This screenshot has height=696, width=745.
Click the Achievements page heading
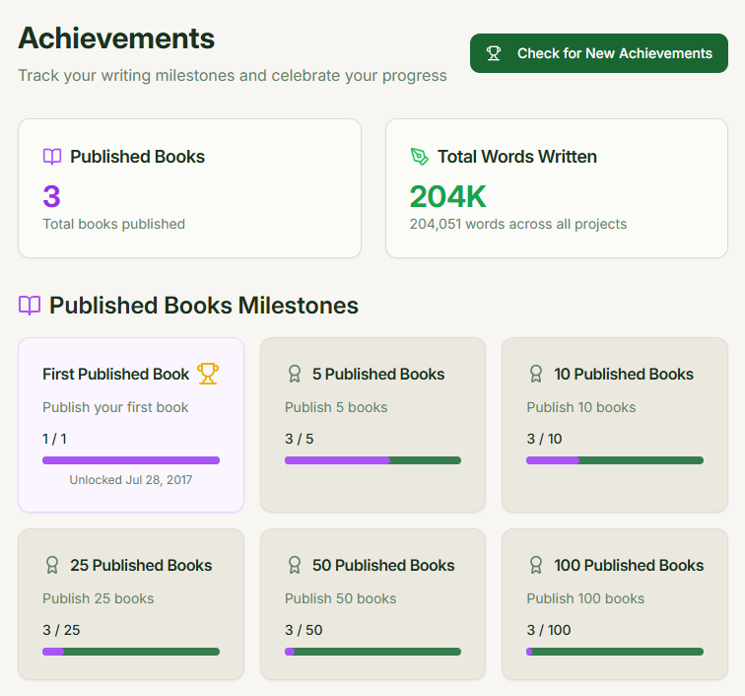pyautogui.click(x=116, y=38)
